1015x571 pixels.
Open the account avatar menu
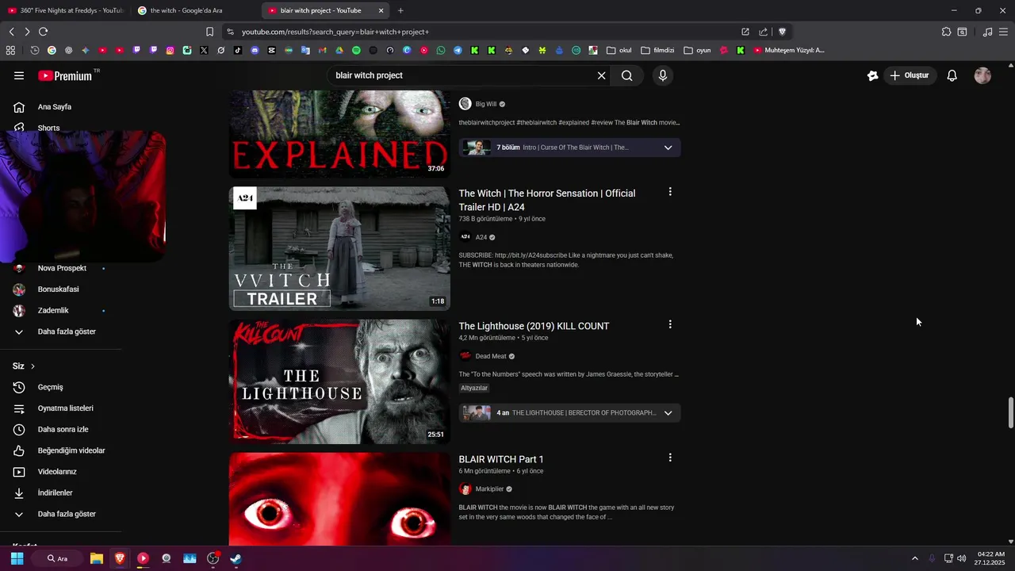click(x=982, y=75)
